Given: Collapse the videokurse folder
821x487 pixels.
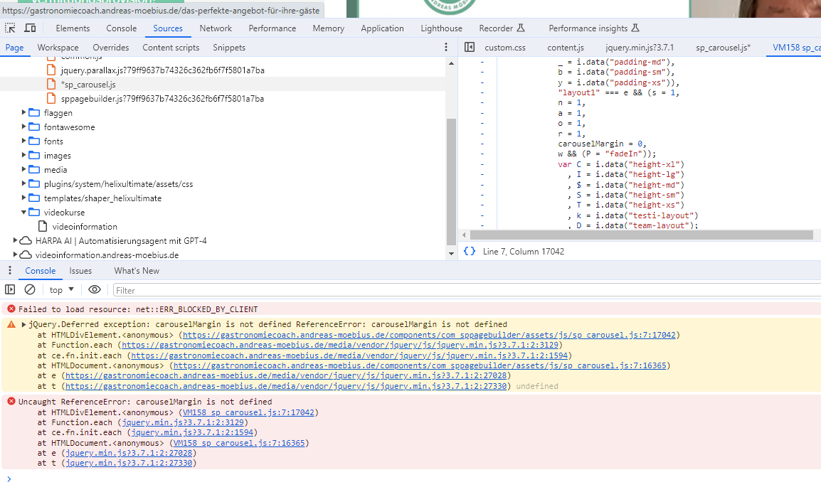Looking at the screenshot, I should [x=24, y=213].
